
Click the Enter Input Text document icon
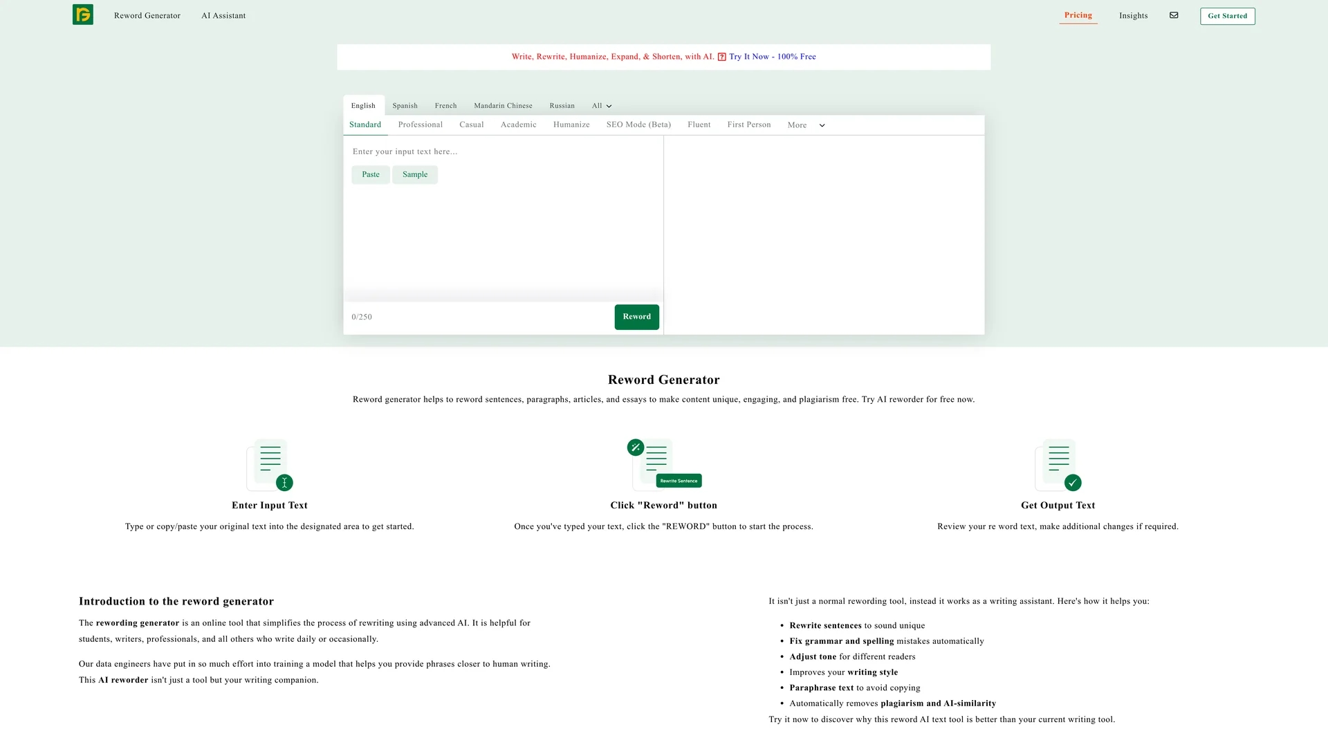[x=270, y=465]
